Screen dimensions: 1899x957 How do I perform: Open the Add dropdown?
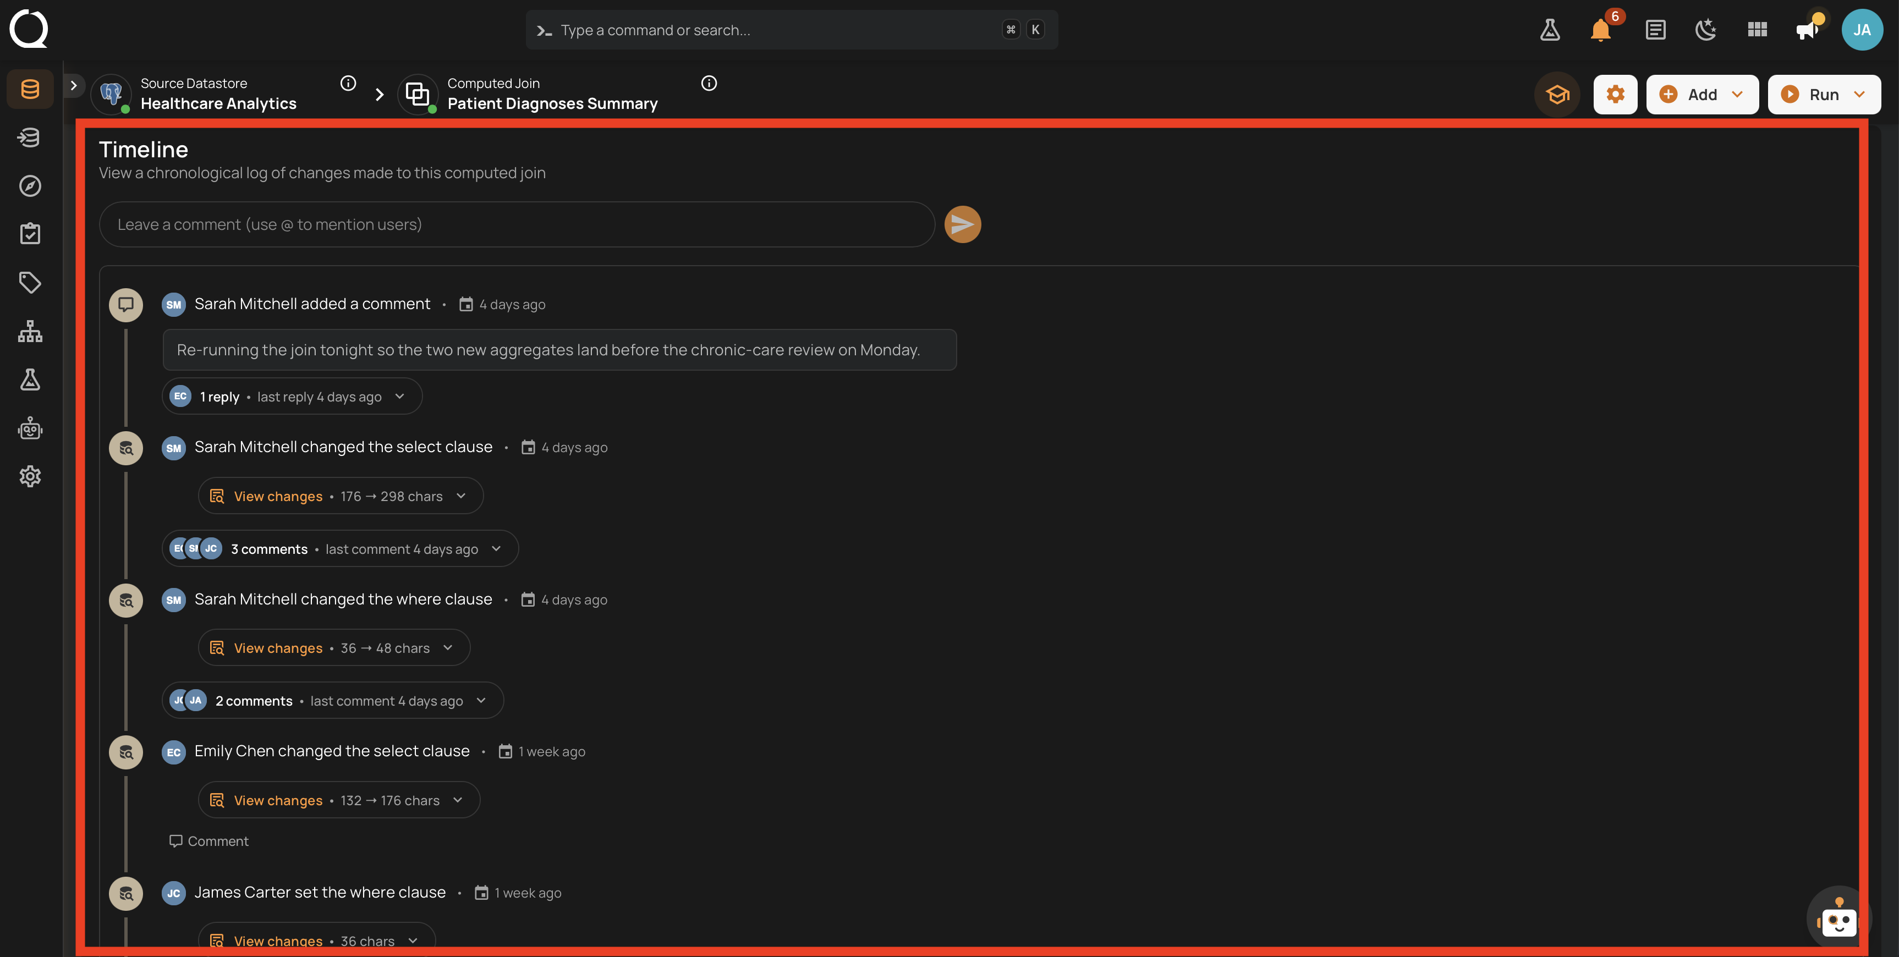click(x=1702, y=95)
